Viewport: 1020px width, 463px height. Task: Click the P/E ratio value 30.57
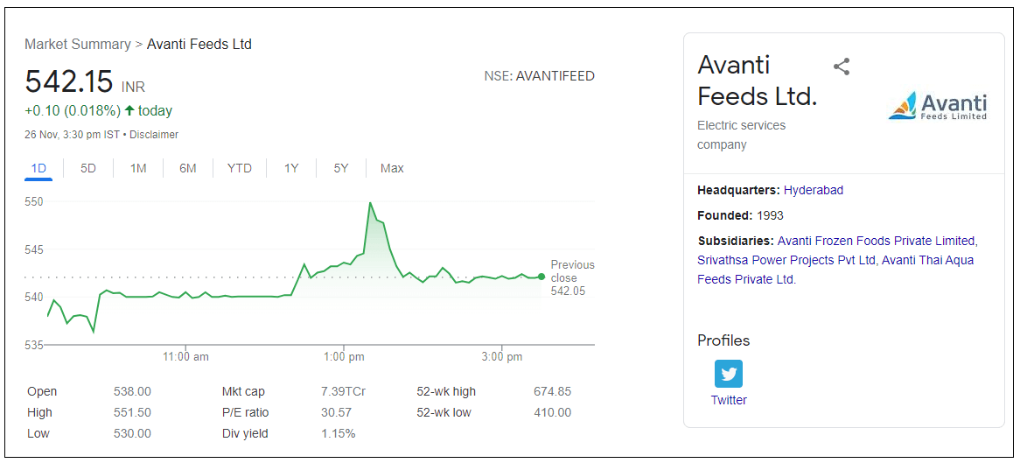[x=336, y=412]
